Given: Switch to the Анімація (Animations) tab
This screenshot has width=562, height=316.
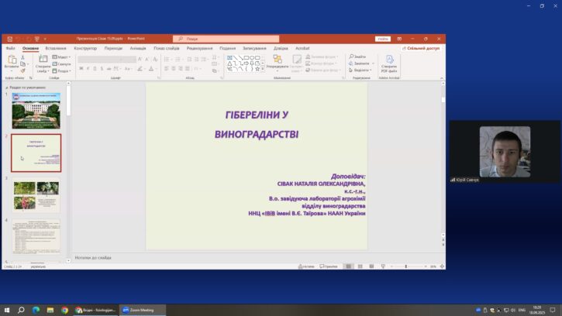Looking at the screenshot, I should pos(138,48).
